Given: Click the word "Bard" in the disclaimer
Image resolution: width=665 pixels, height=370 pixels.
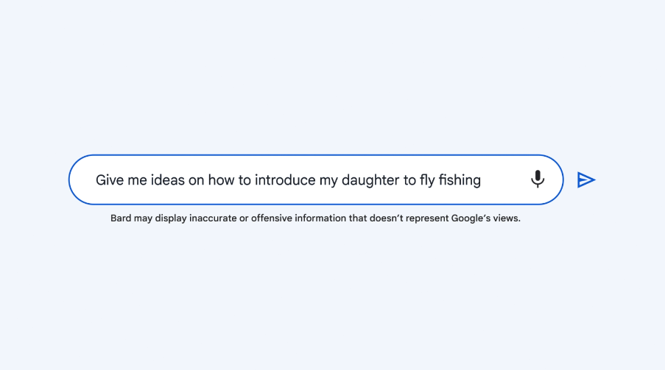Looking at the screenshot, I should click(x=121, y=218).
